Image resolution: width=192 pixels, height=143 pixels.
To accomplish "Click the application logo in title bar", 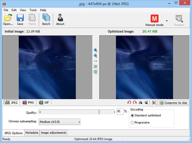I will (x=4, y=4).
